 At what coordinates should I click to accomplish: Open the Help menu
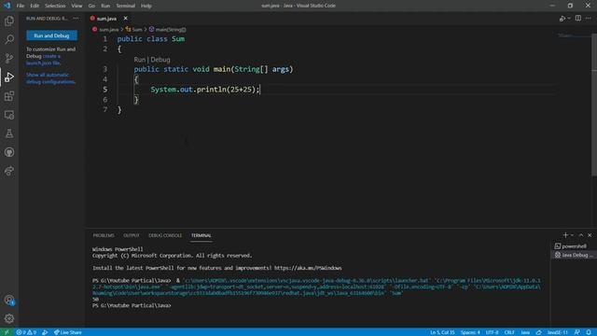(146, 6)
